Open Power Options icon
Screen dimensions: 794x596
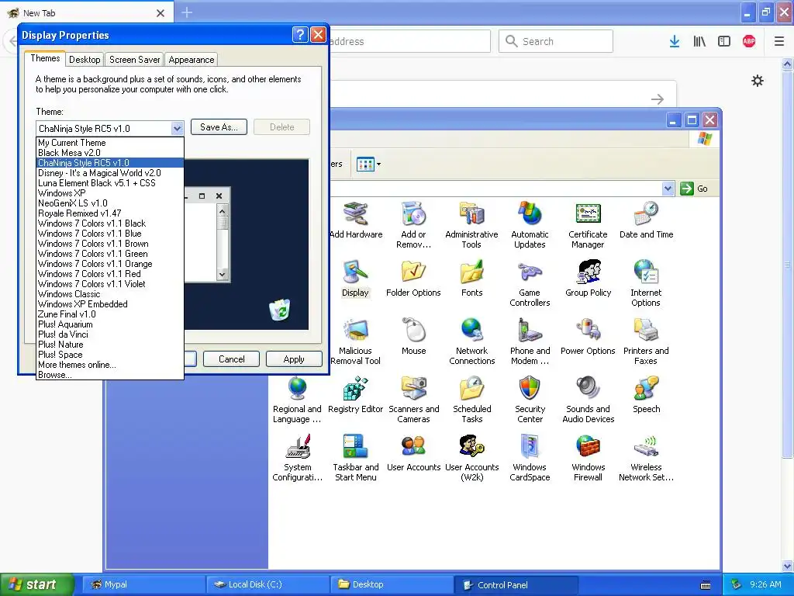[x=588, y=337]
